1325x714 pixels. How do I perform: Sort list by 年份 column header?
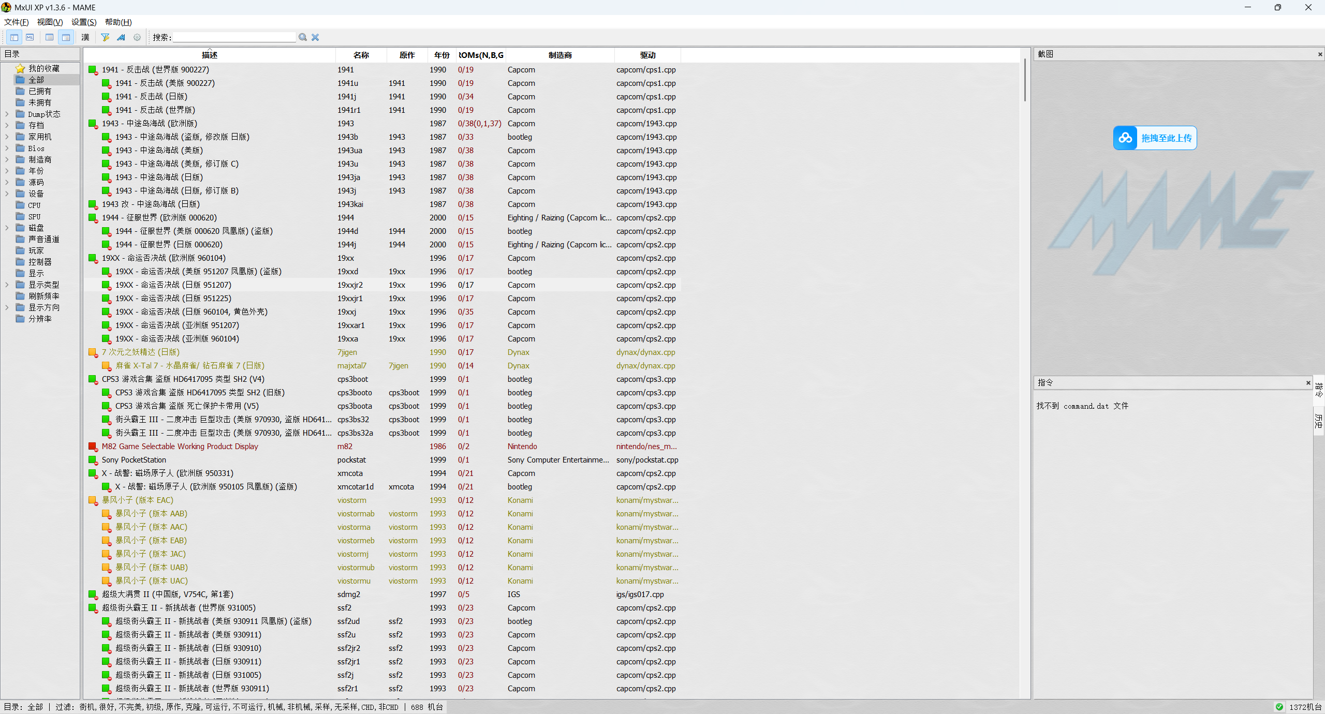(441, 55)
